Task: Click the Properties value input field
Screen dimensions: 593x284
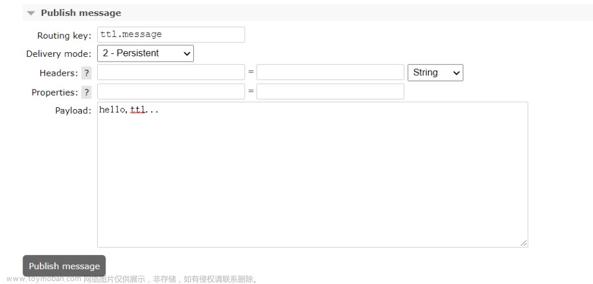Action: tap(330, 91)
